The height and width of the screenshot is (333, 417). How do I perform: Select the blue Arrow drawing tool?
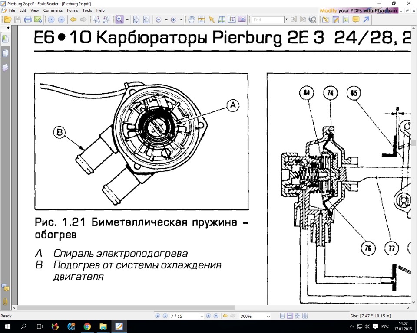pos(366,20)
